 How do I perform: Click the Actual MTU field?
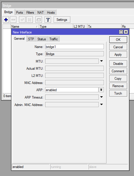click(x=74, y=68)
